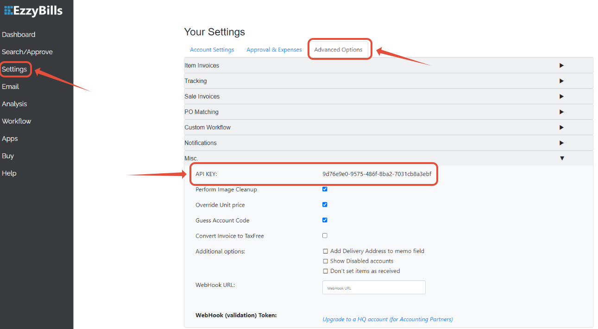Image resolution: width=598 pixels, height=329 pixels.
Task: Click the EzzyBills logo icon
Action: pos(7,10)
